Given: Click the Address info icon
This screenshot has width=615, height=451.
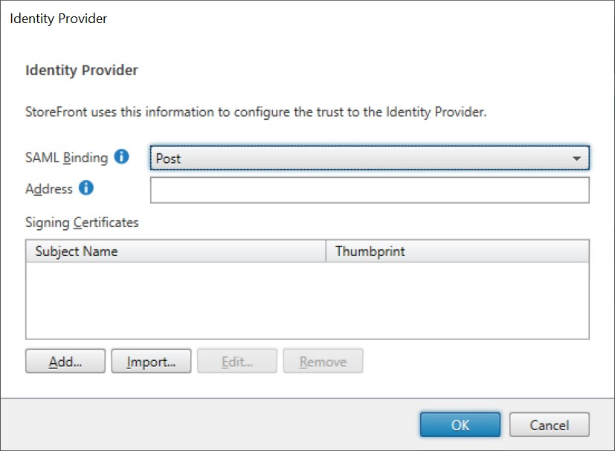Looking at the screenshot, I should click(88, 189).
